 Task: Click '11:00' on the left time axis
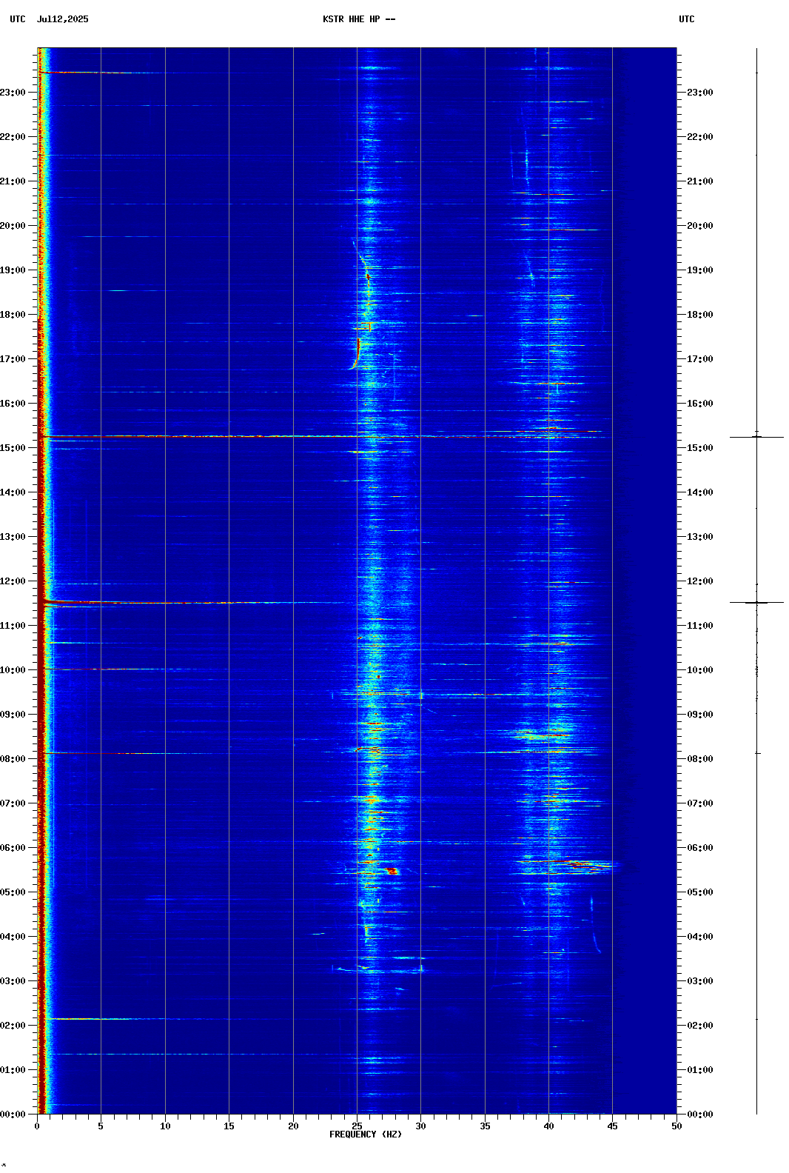[x=13, y=626]
